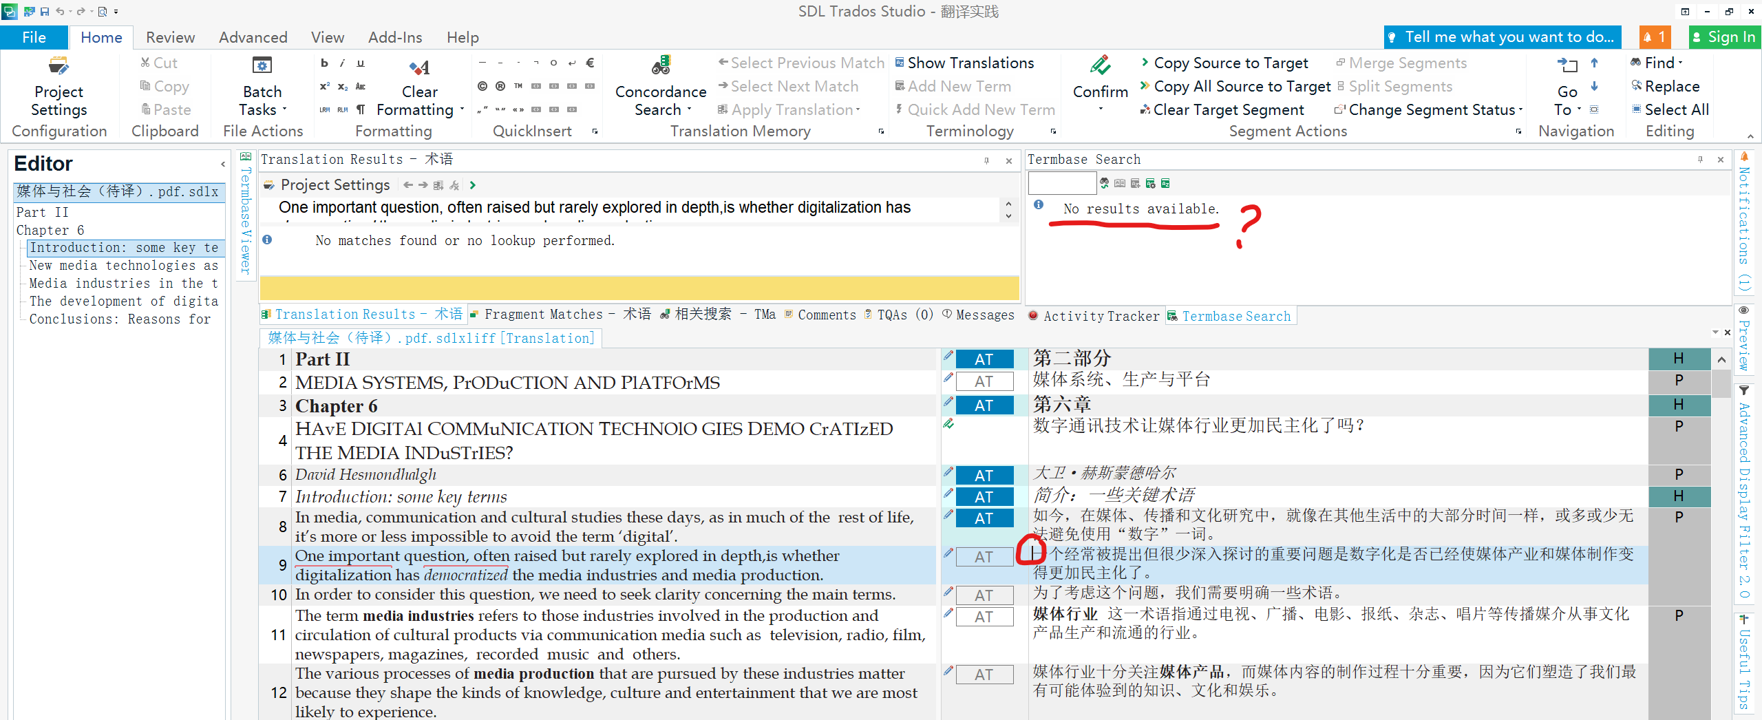Screen dimensions: 1762x720
Task: Toggle confirmation pencil on segment 9
Action: click(948, 553)
